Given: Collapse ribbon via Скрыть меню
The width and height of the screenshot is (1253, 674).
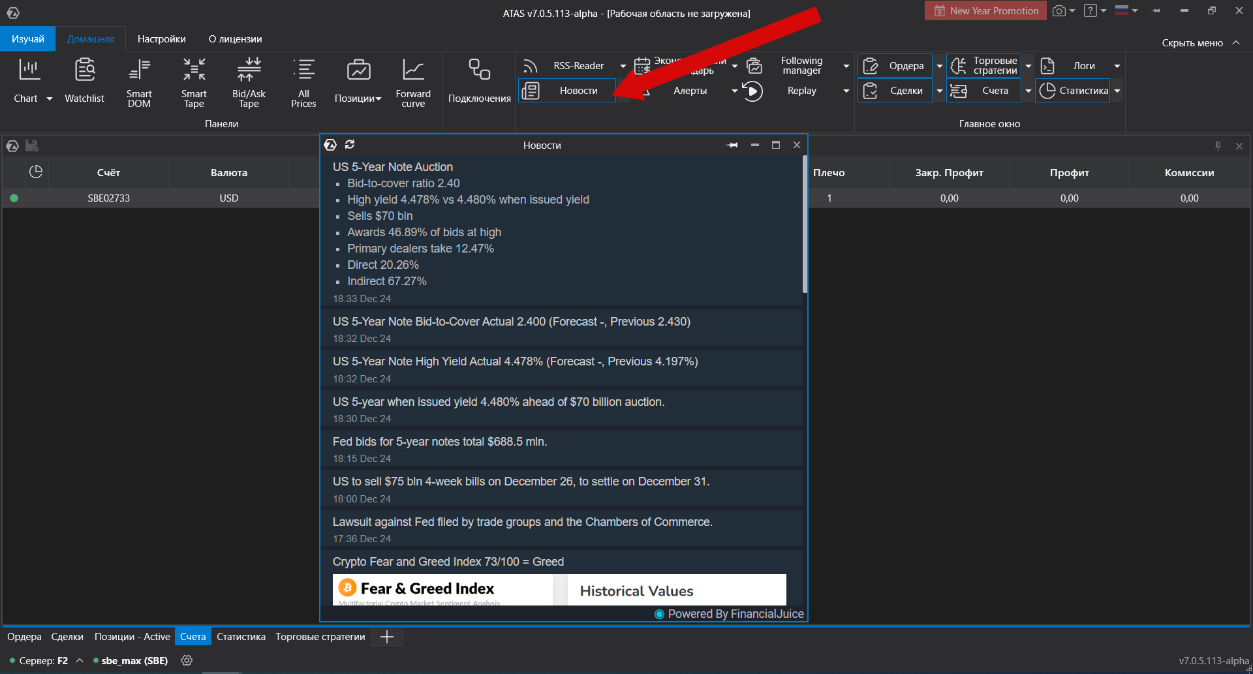Looking at the screenshot, I should pos(1200,42).
